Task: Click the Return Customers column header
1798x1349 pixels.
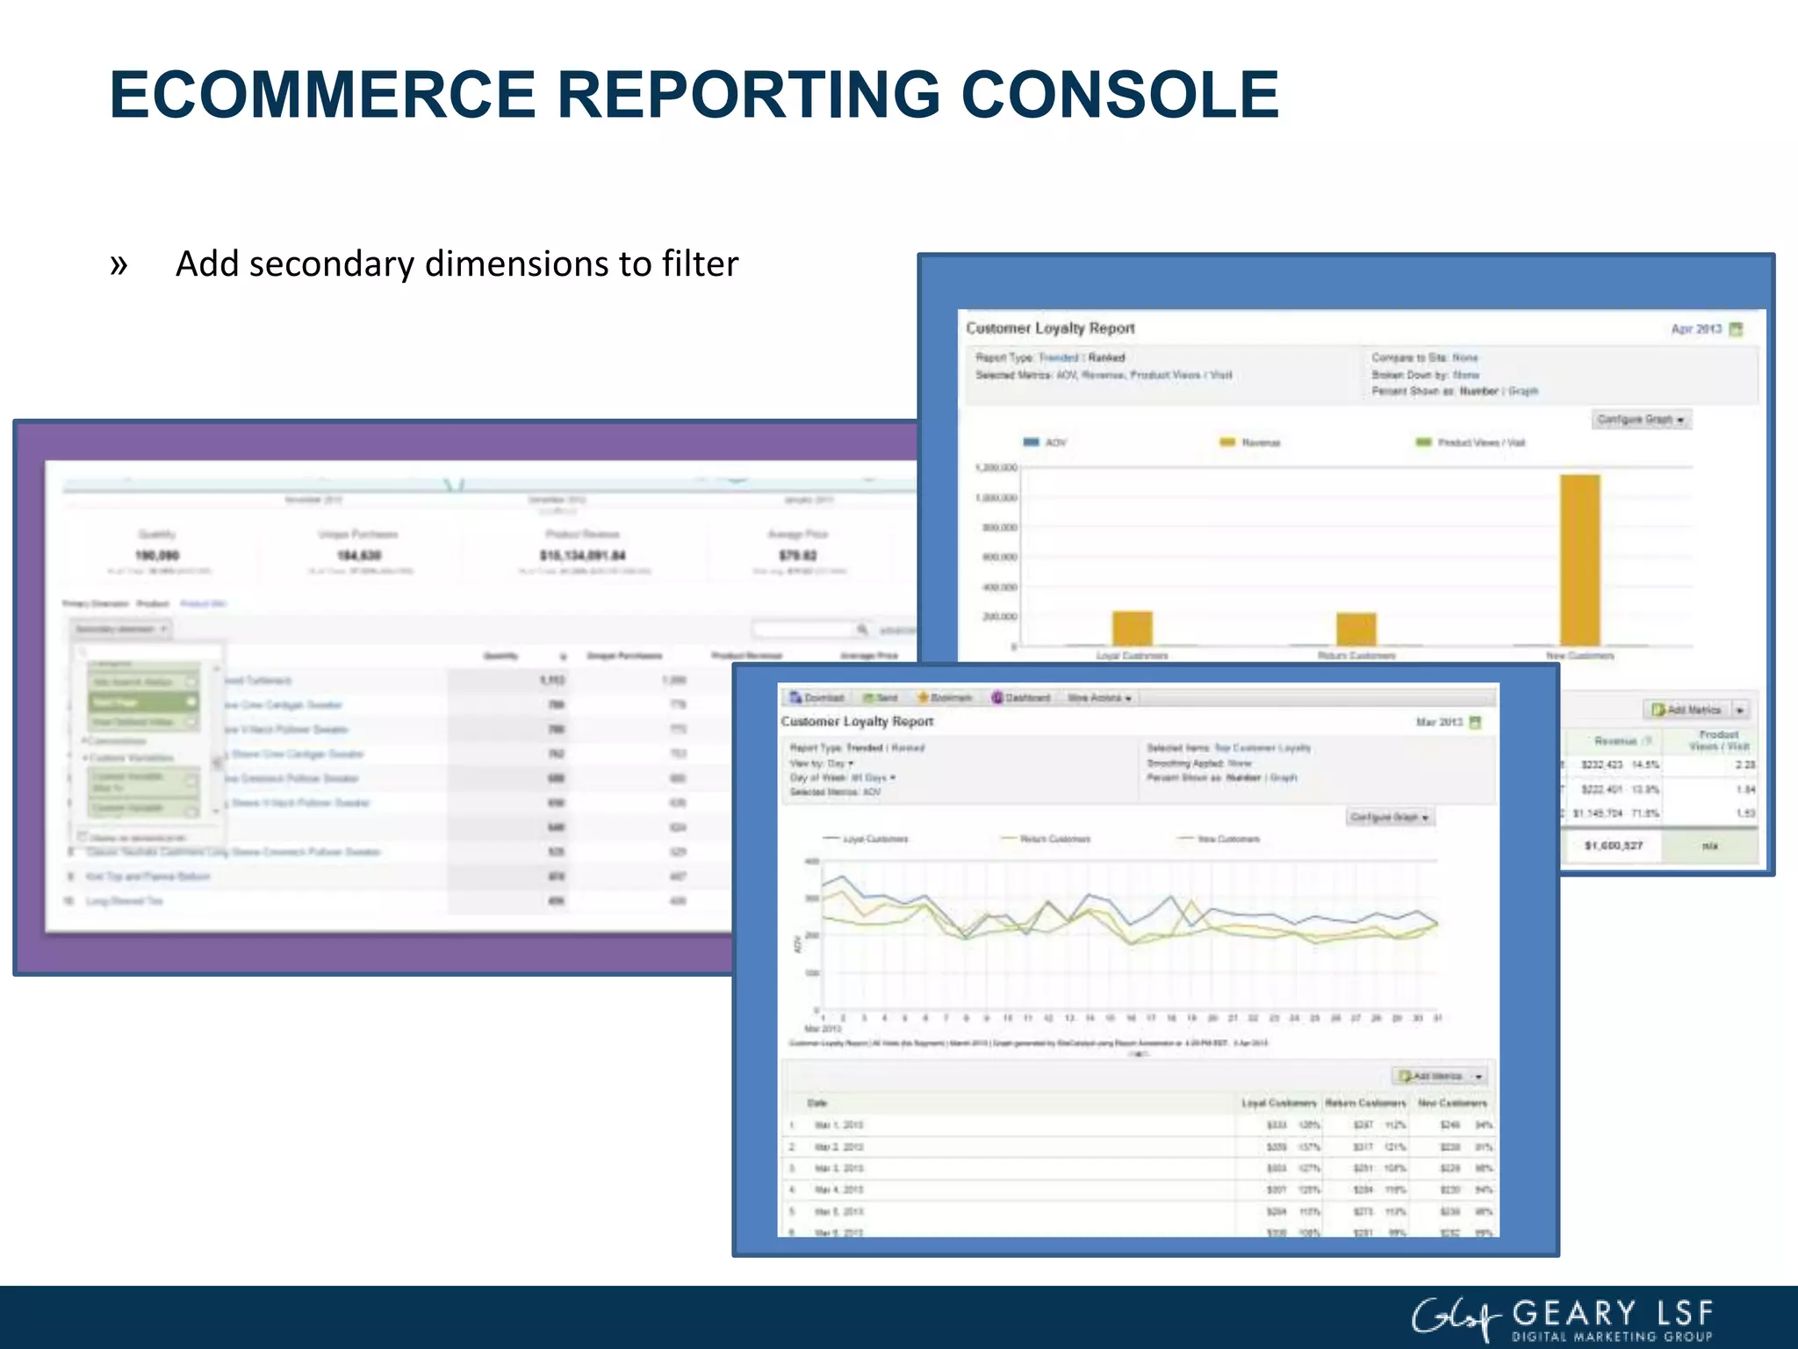Action: click(1365, 1102)
